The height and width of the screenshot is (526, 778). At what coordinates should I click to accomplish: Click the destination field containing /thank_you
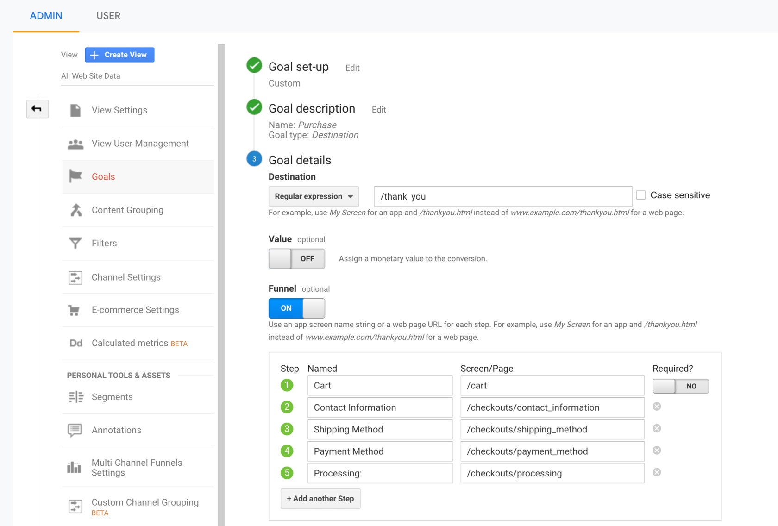tap(503, 196)
